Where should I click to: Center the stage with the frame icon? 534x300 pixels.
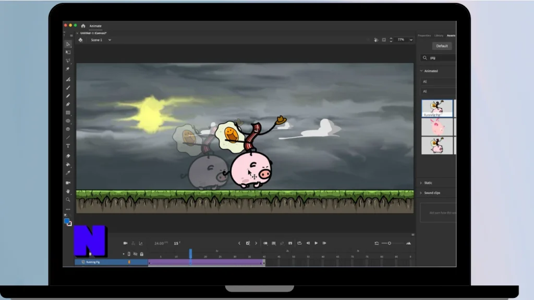[384, 40]
